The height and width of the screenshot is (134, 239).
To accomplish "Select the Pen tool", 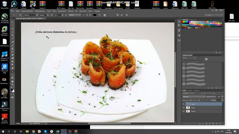I will [12, 68].
